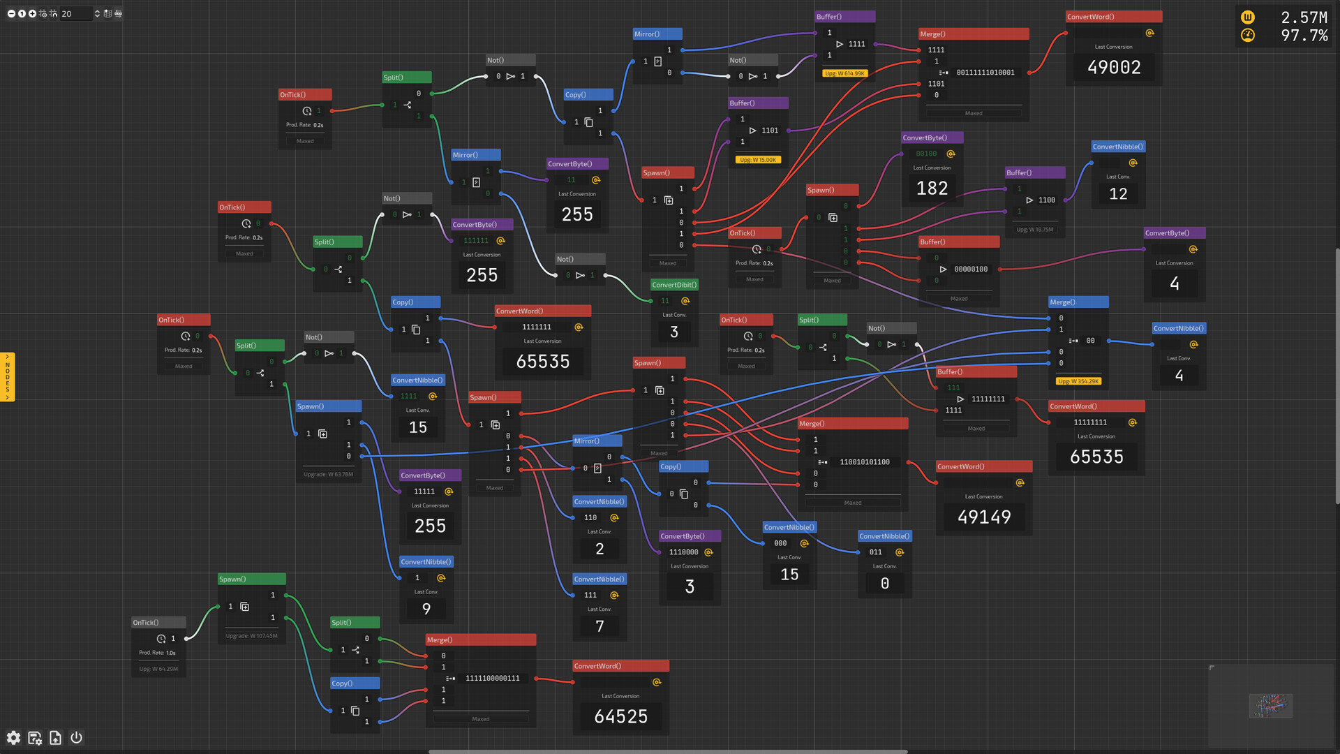Select the bottom green Split node header
Screen dimensions: 1340x754
tap(355, 622)
